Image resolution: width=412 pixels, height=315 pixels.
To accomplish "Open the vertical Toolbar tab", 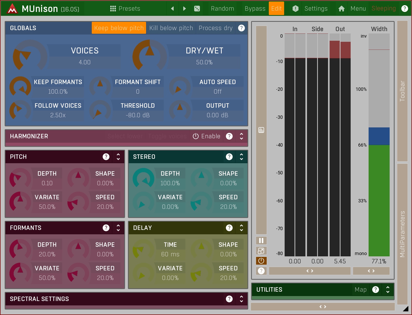I will click(402, 91).
